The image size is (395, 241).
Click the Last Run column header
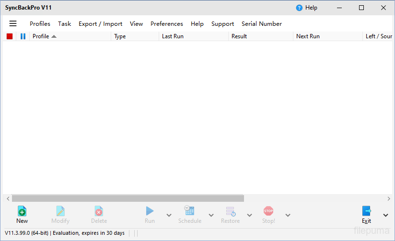(x=173, y=36)
